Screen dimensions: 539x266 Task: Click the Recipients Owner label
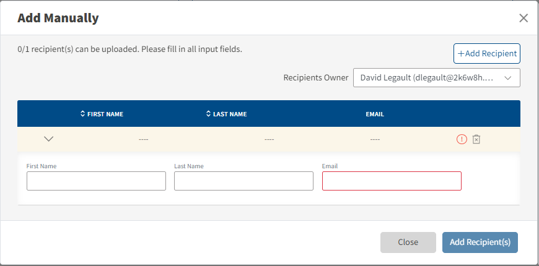coord(315,78)
